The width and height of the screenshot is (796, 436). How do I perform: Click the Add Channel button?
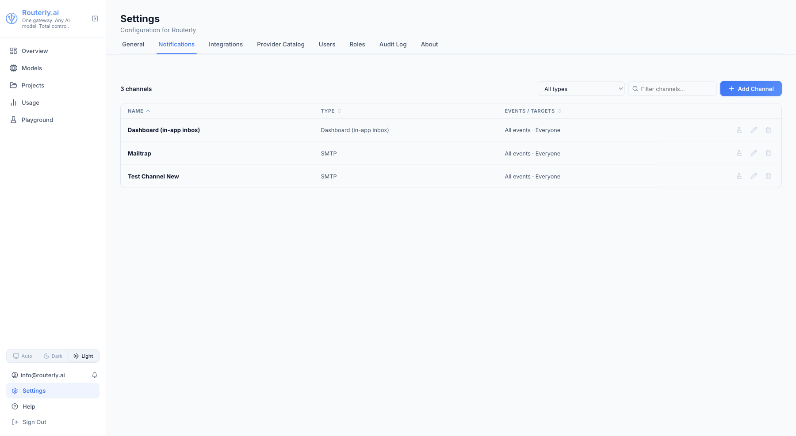click(751, 89)
